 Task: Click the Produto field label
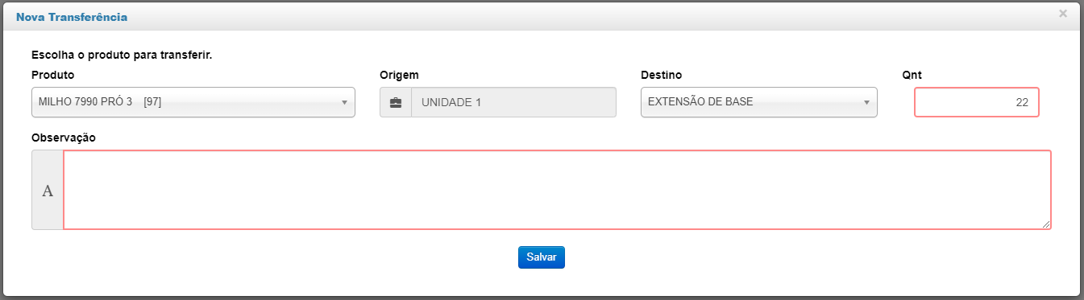[x=53, y=75]
